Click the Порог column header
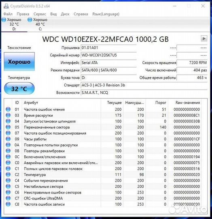 (x=157, y=103)
